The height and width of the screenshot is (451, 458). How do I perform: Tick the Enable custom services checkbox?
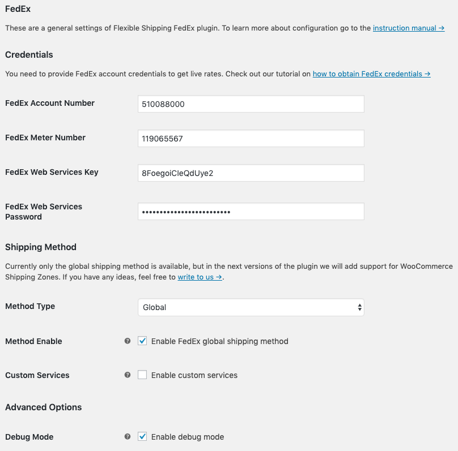pyautogui.click(x=142, y=375)
